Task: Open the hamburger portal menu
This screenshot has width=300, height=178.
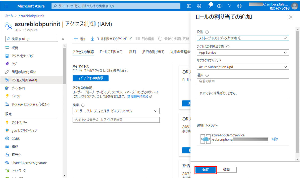Action: click(x=6, y=6)
